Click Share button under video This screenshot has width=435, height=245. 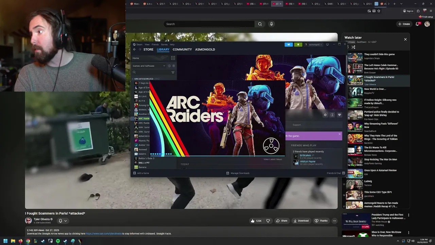click(281, 221)
